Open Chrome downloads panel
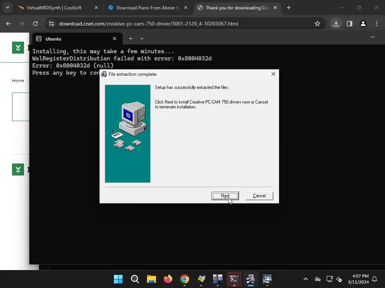The height and width of the screenshot is (288, 385). (336, 24)
